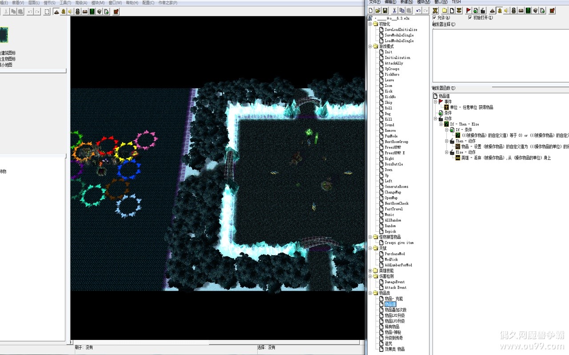The height and width of the screenshot is (355, 569).
Task: Open 高级(A) menu in main editor
Action: click(81, 3)
